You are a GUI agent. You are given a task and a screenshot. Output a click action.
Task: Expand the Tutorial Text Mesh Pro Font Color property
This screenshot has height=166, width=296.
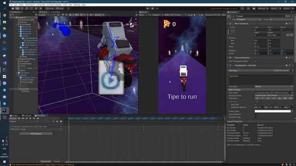click(10, 127)
